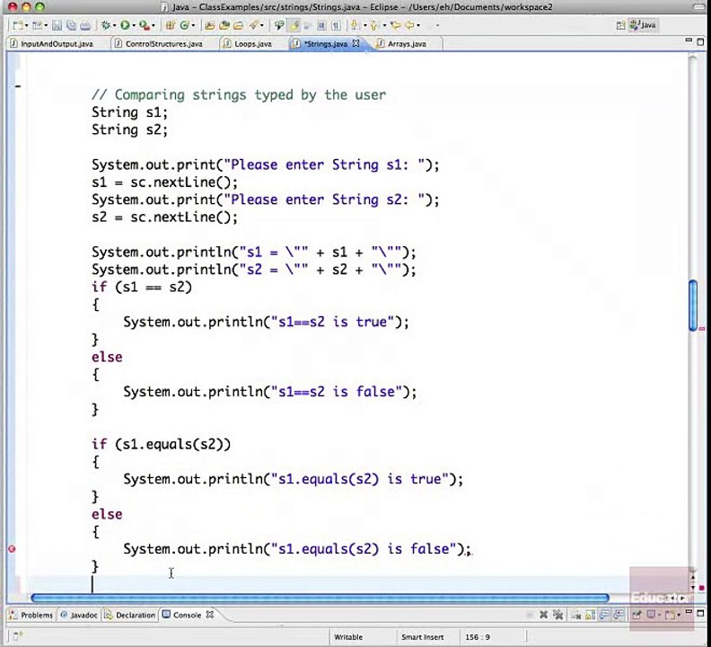Open the External Tools dropdown arrow

point(154,25)
